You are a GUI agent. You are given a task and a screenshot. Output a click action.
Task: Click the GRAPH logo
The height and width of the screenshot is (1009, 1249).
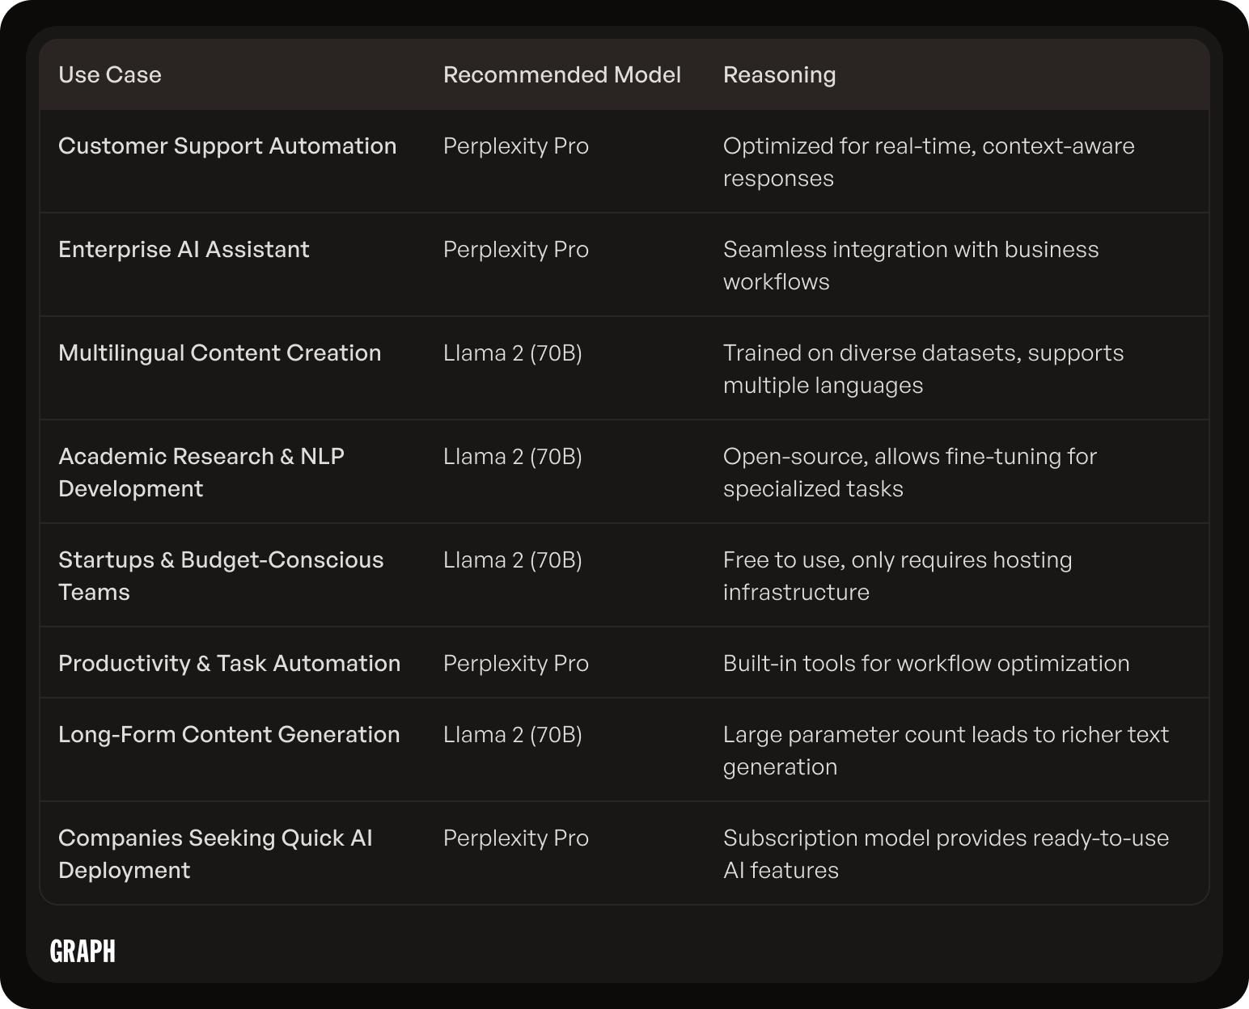[83, 951]
